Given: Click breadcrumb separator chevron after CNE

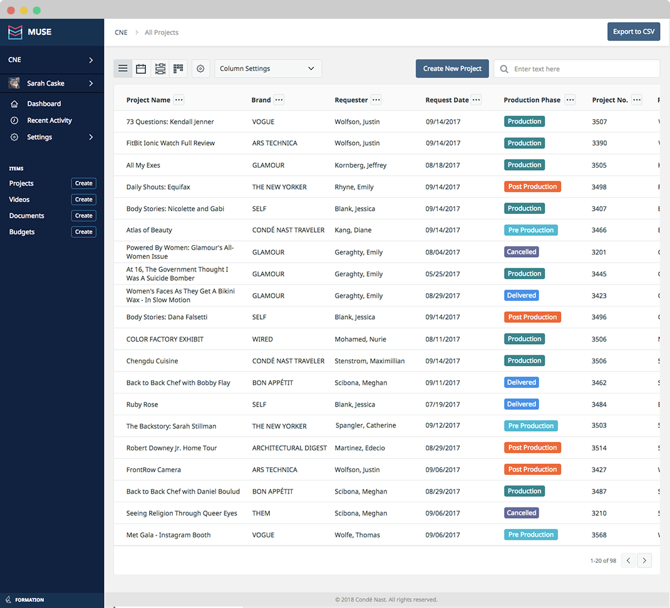Looking at the screenshot, I should pyautogui.click(x=137, y=33).
